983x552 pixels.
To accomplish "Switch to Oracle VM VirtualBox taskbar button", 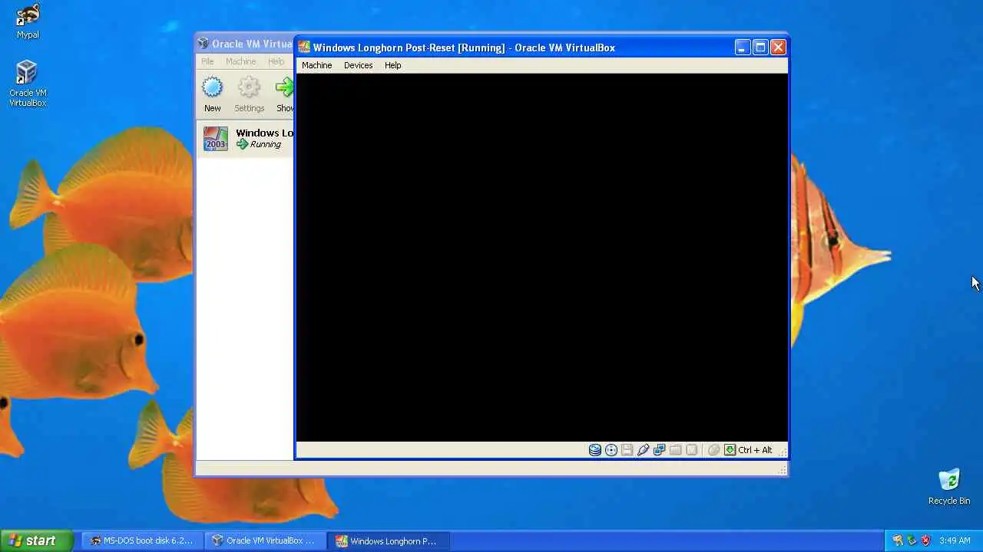I will pos(264,540).
